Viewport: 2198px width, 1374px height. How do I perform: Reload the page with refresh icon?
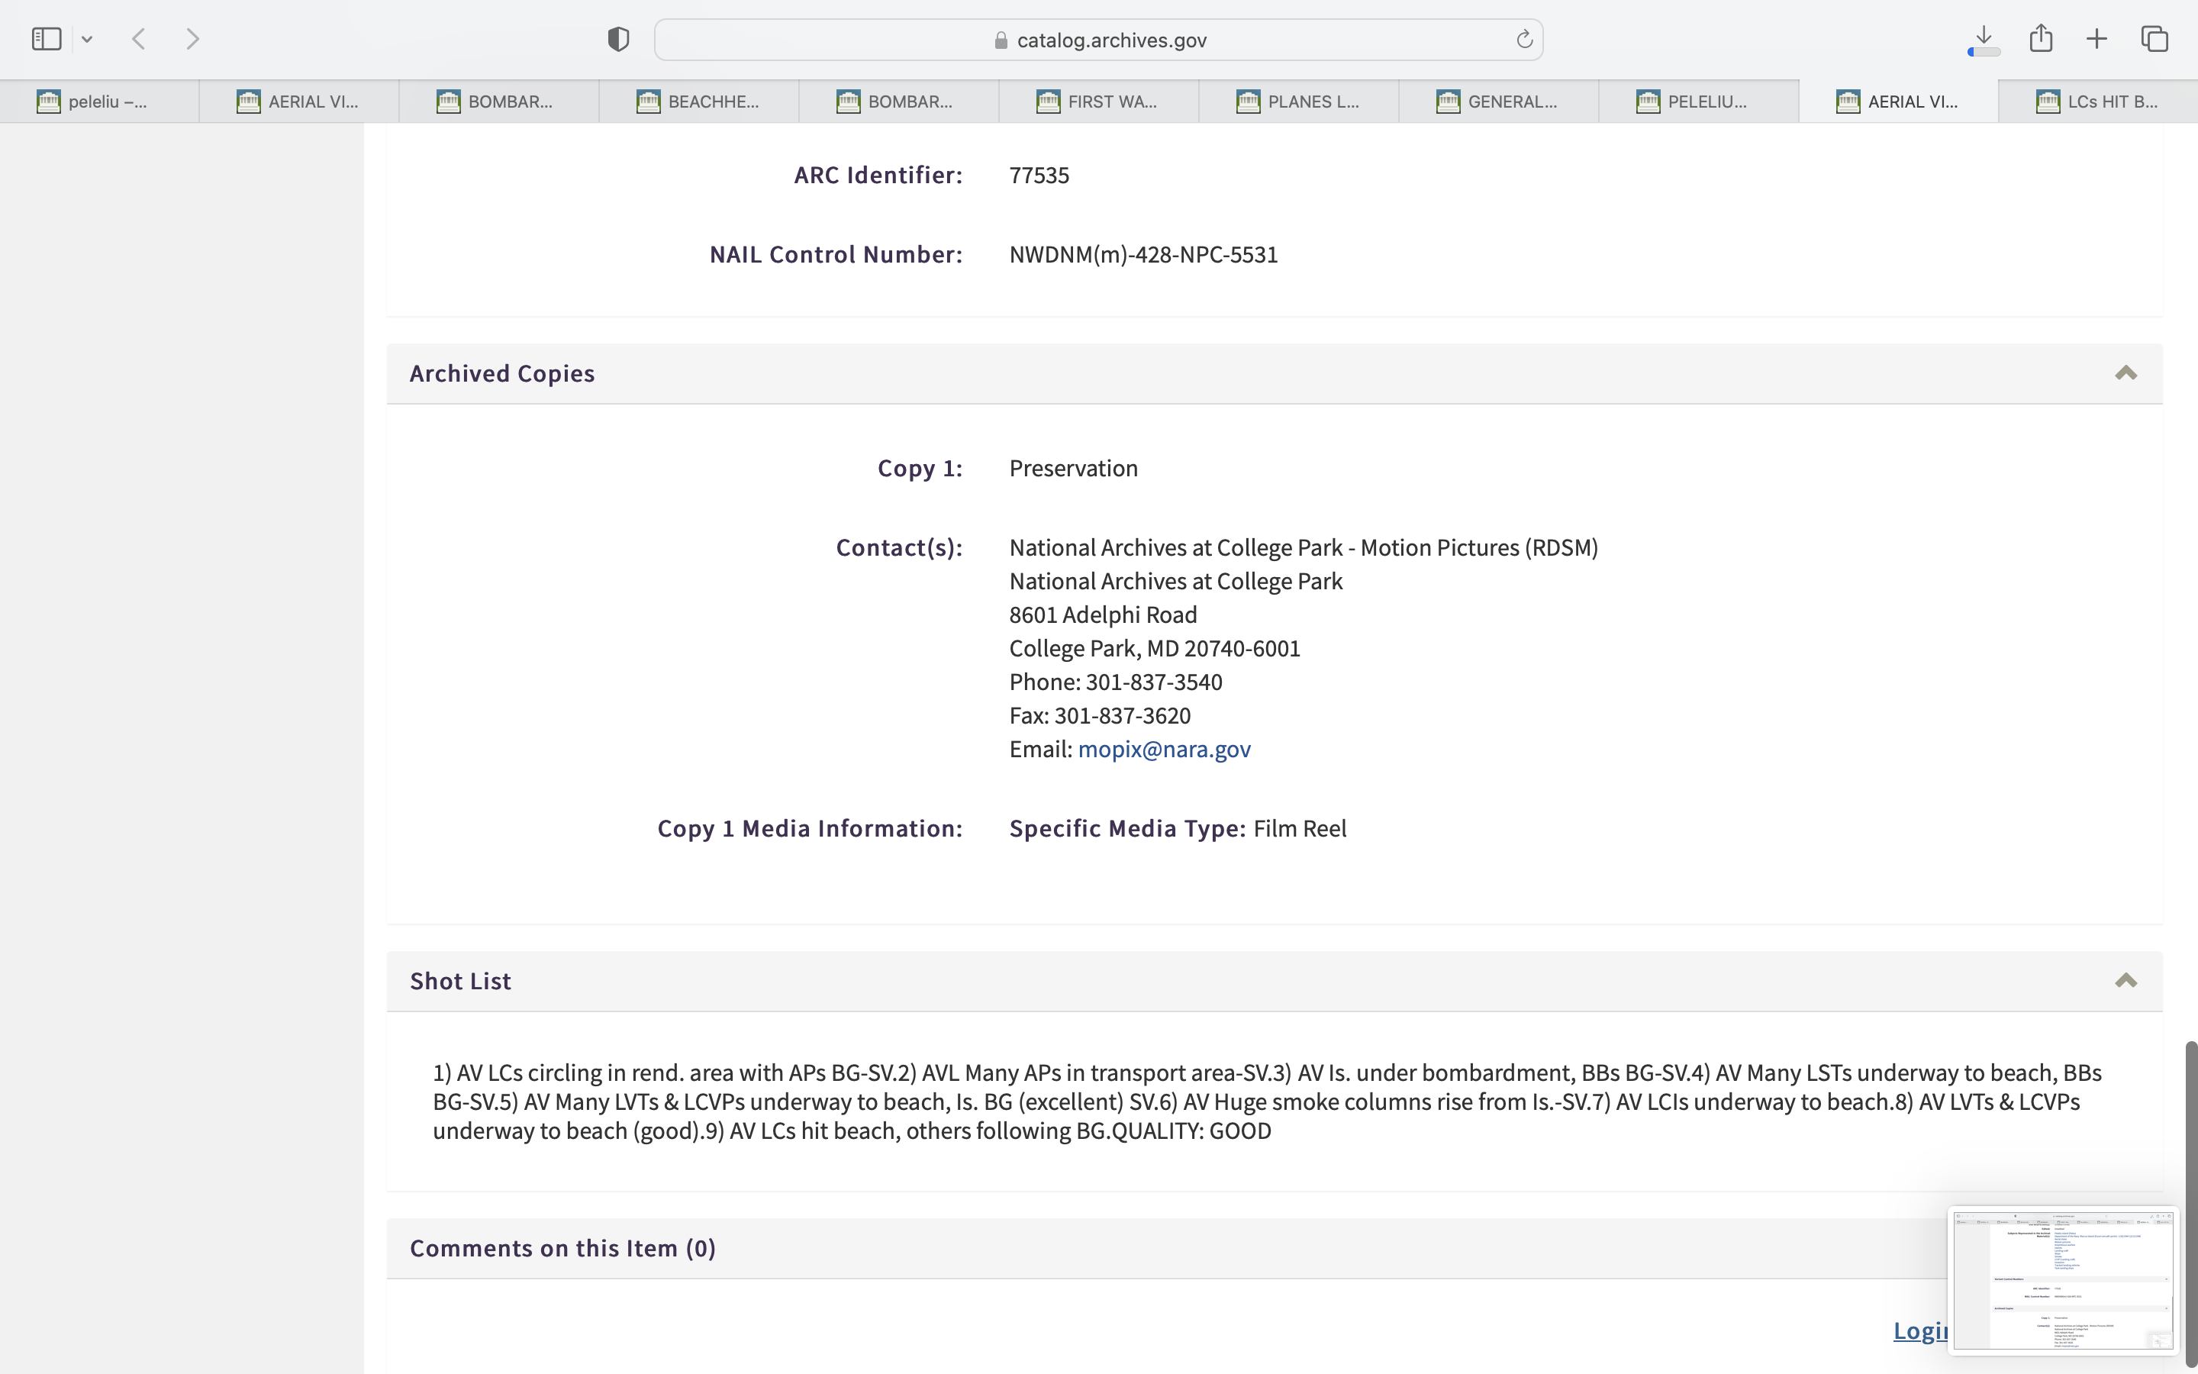click(x=1524, y=39)
